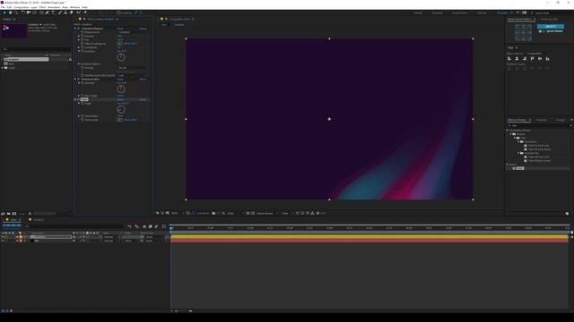574x322 pixels.
Task: Click the Take Snapshot camera icon
Action: tap(213, 213)
